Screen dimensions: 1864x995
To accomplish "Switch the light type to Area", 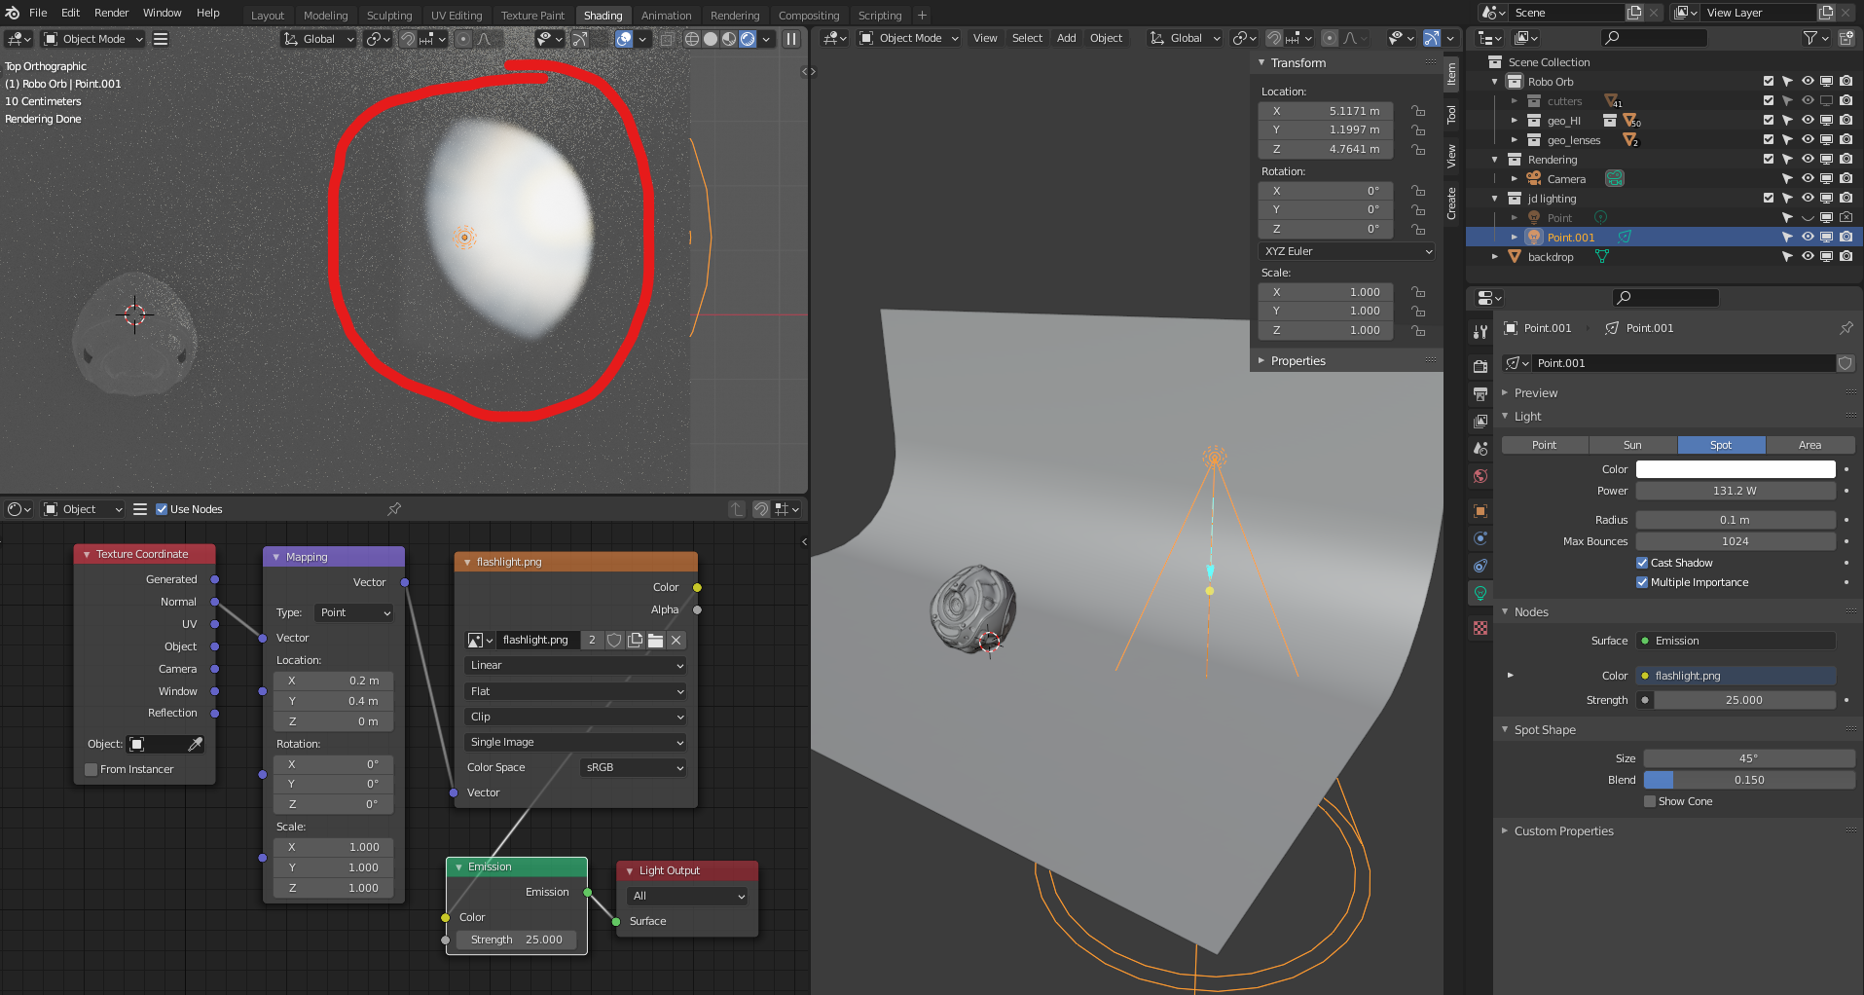I will pyautogui.click(x=1810, y=444).
